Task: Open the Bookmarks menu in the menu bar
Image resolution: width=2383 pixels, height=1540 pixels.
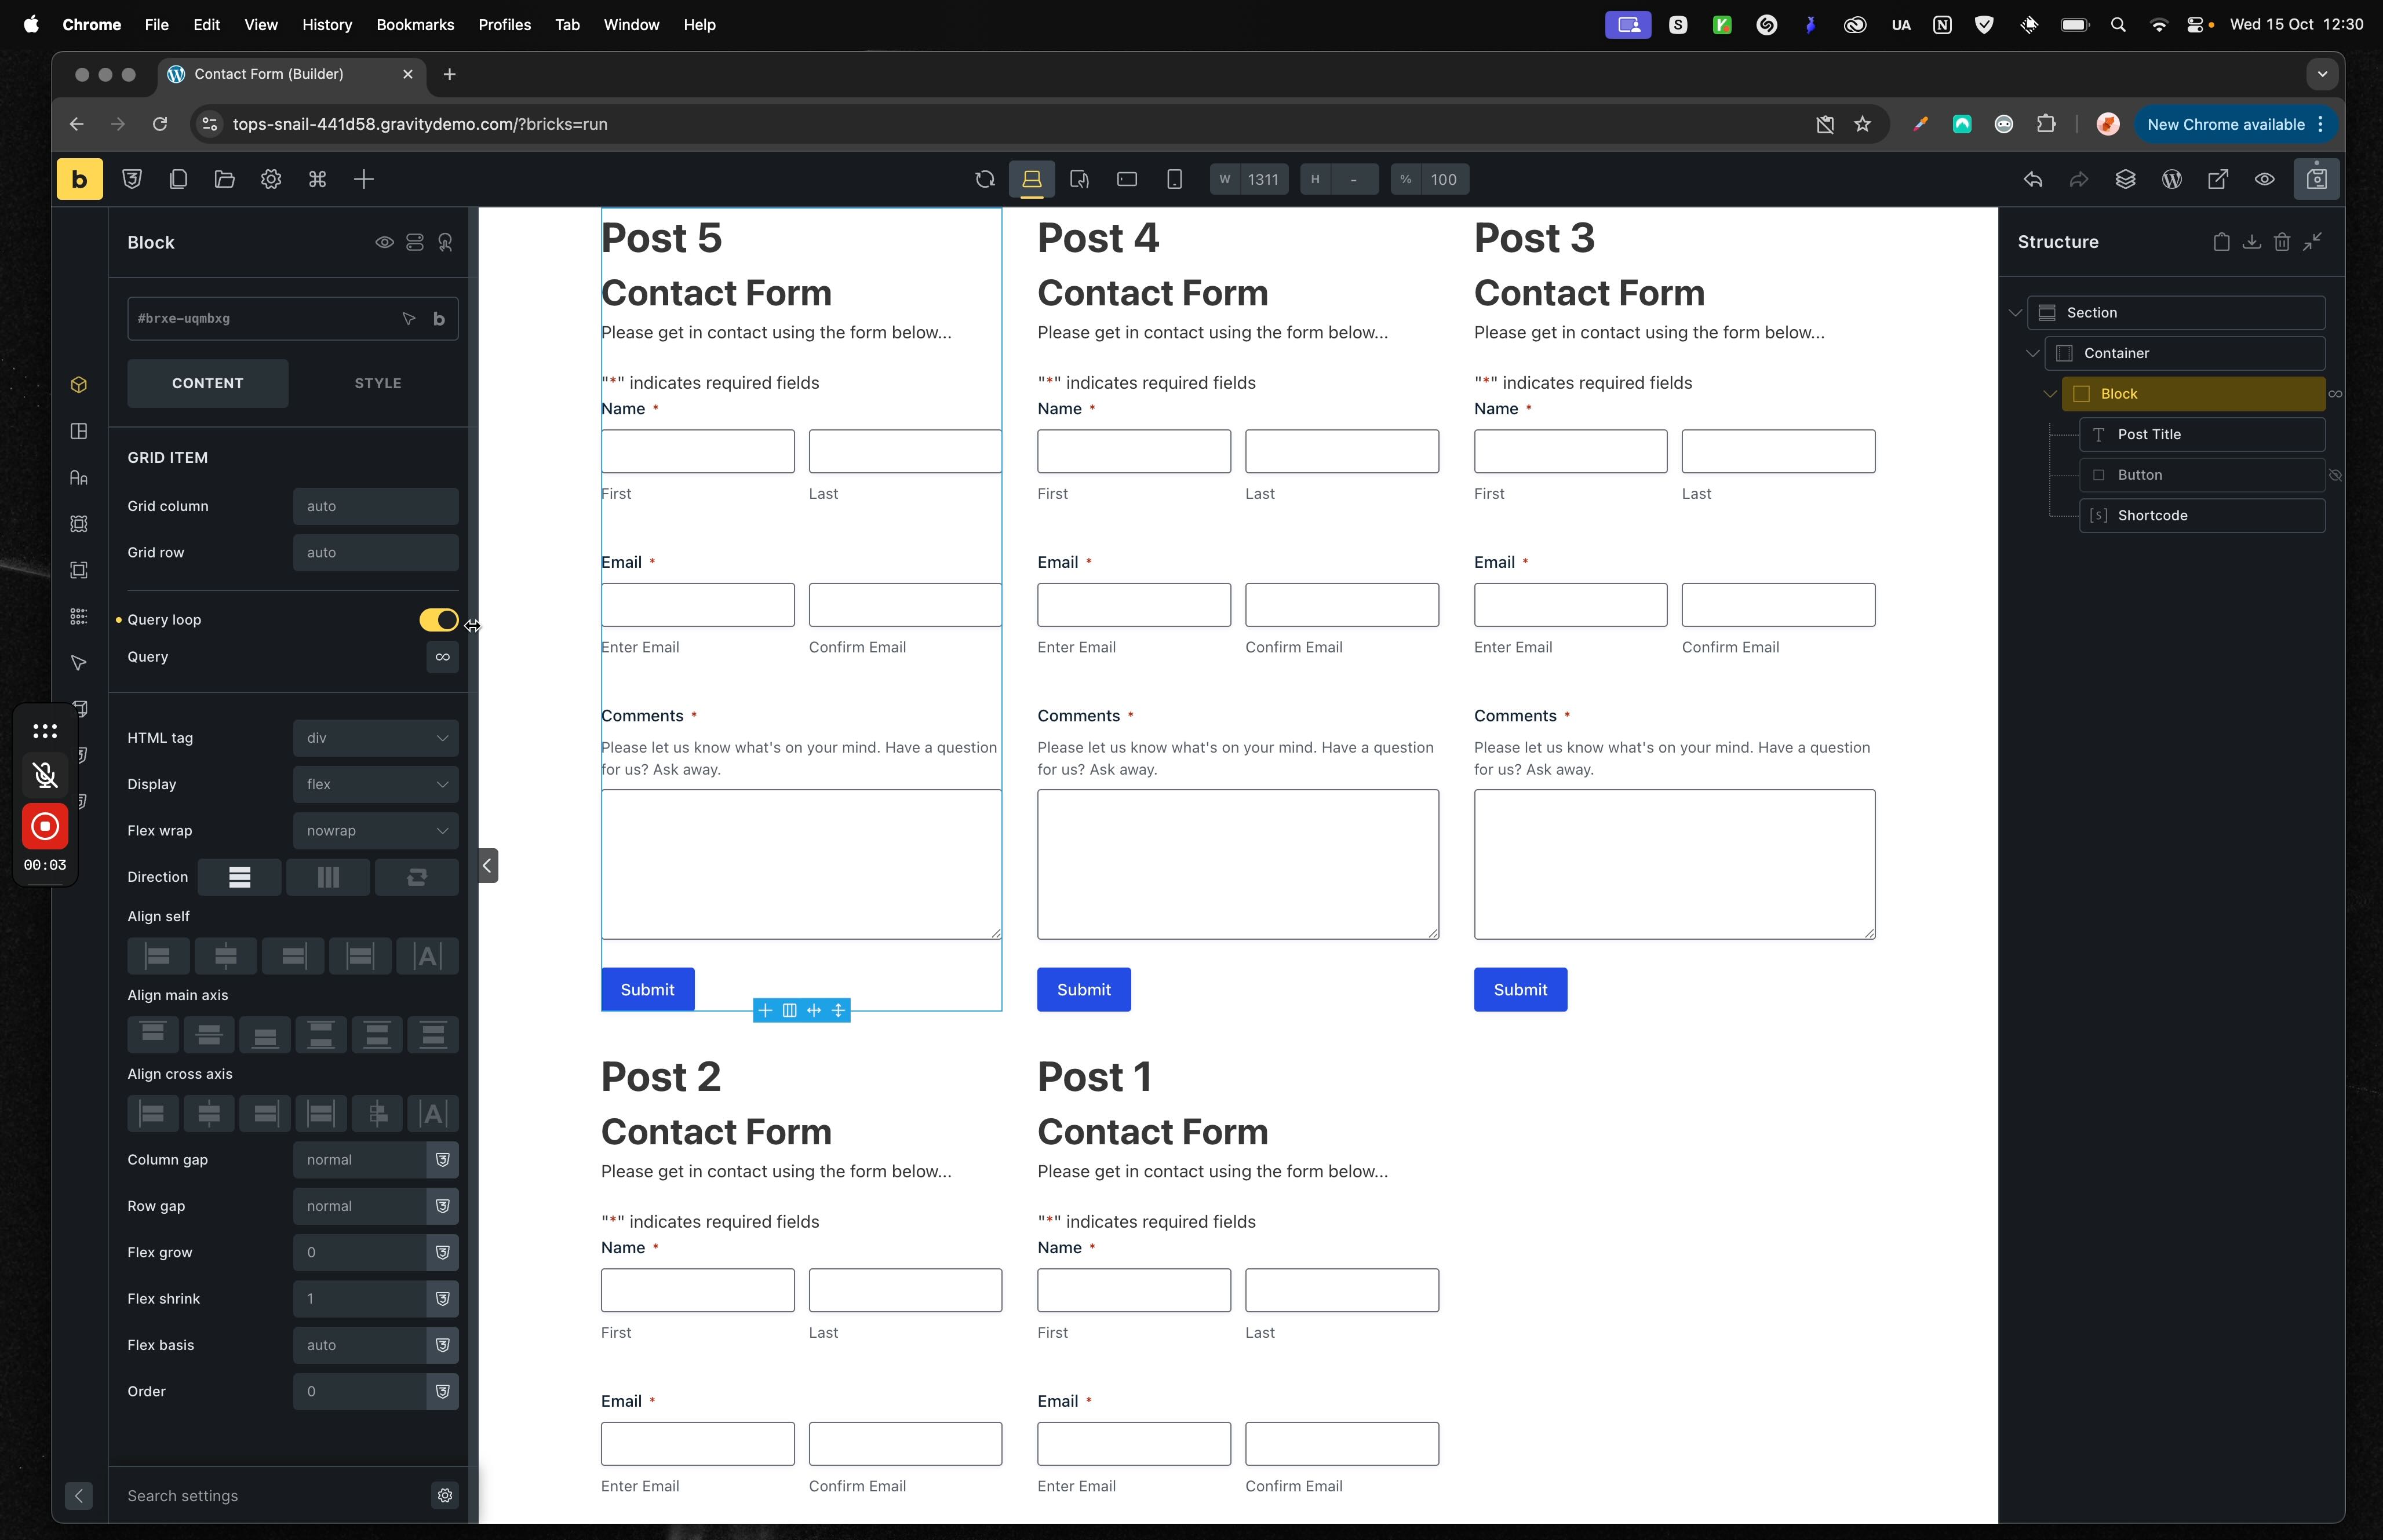Action: pos(415,24)
